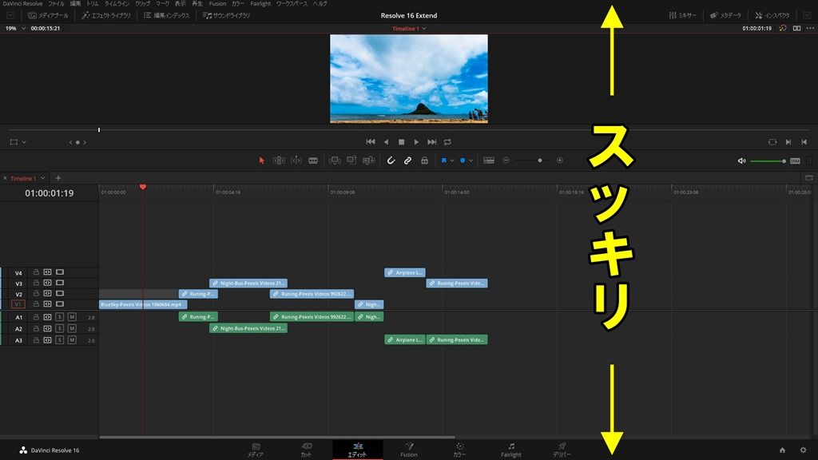Expand top-left interface toolbar dropdown
Image resolution: width=818 pixels, height=460 pixels.
10,16
